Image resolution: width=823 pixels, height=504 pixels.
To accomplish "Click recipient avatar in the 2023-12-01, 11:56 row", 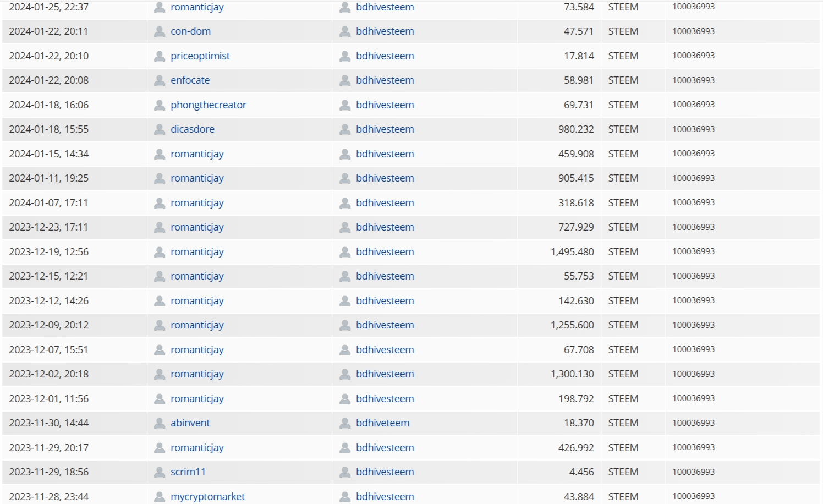I will click(x=345, y=399).
